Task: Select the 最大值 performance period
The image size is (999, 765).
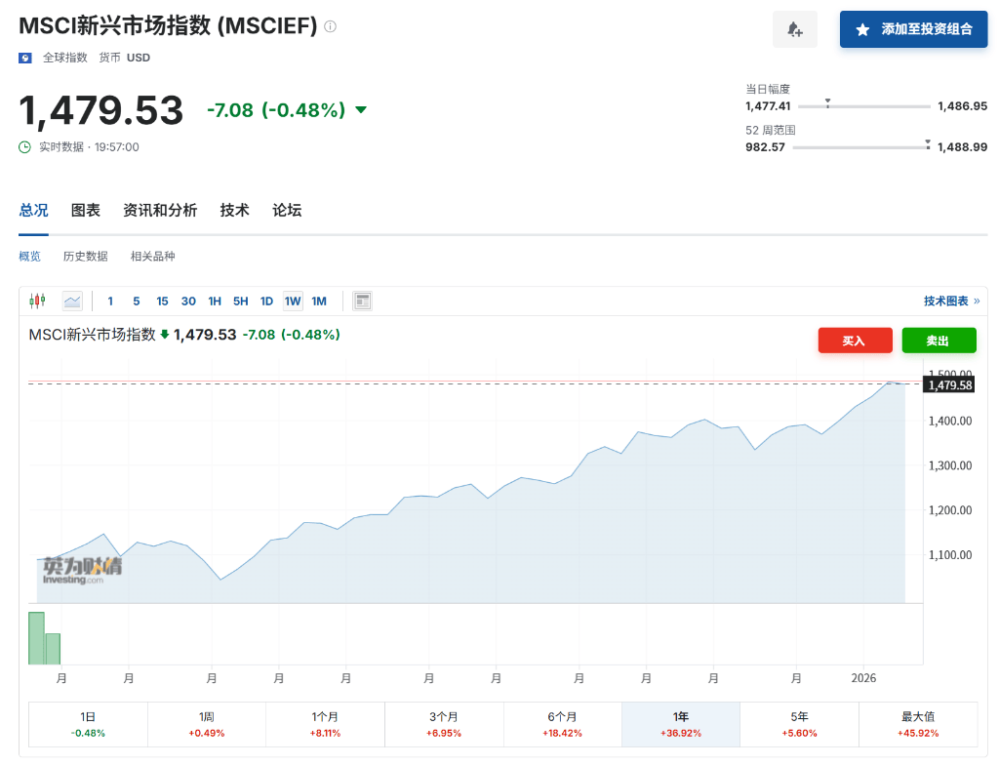Action: [917, 724]
